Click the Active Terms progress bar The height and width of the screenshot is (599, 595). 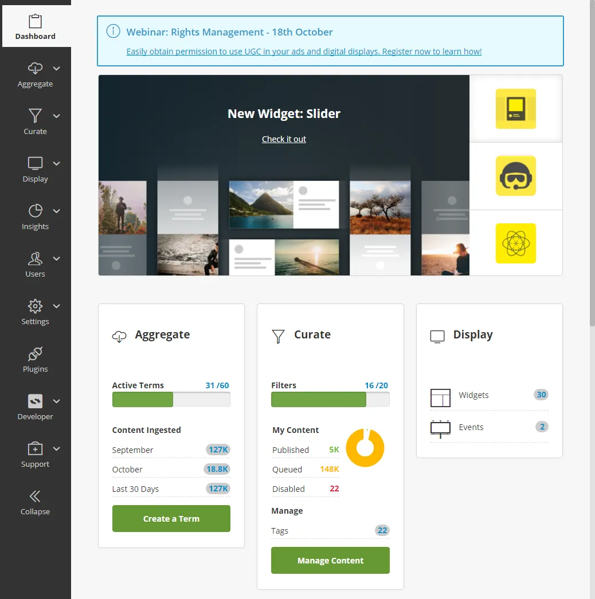point(171,400)
